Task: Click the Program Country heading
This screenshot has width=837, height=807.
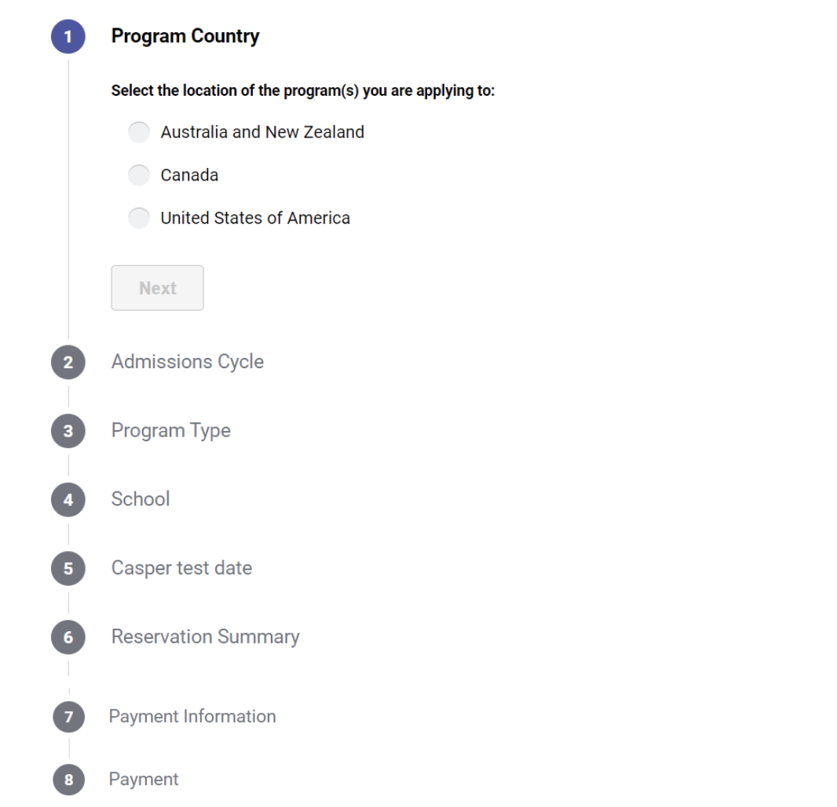Action: pos(185,36)
